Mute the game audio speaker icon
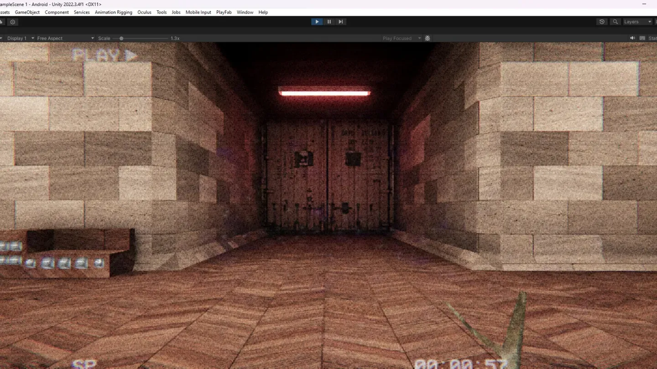 click(632, 38)
